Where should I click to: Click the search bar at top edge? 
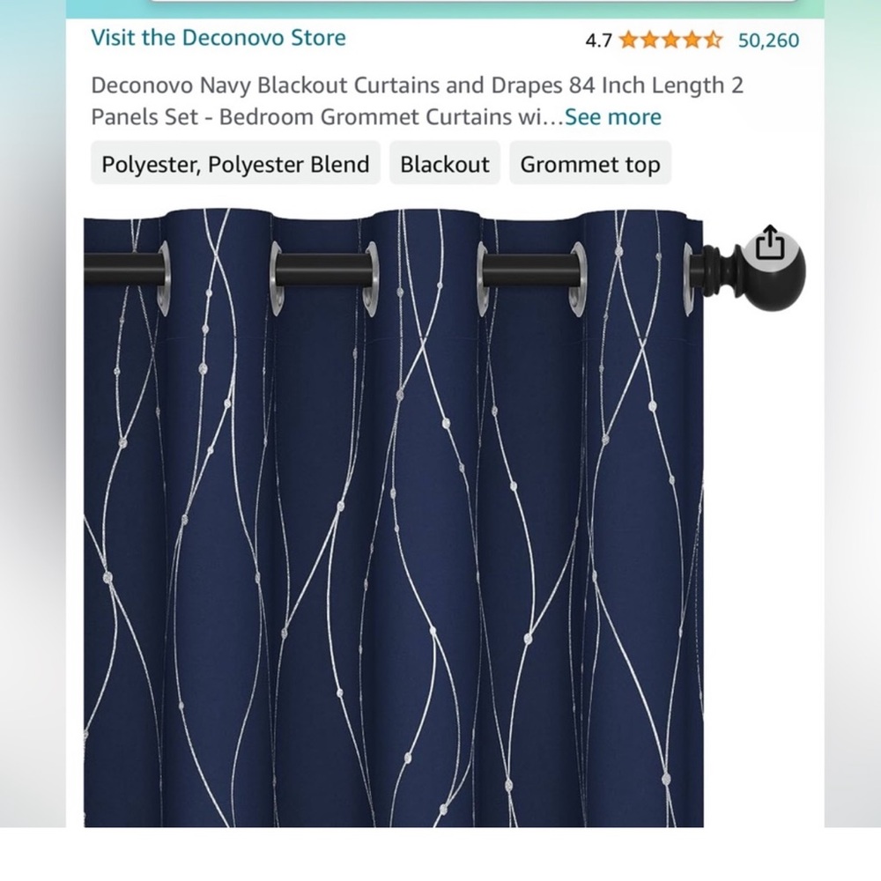pyautogui.click(x=472, y=1)
